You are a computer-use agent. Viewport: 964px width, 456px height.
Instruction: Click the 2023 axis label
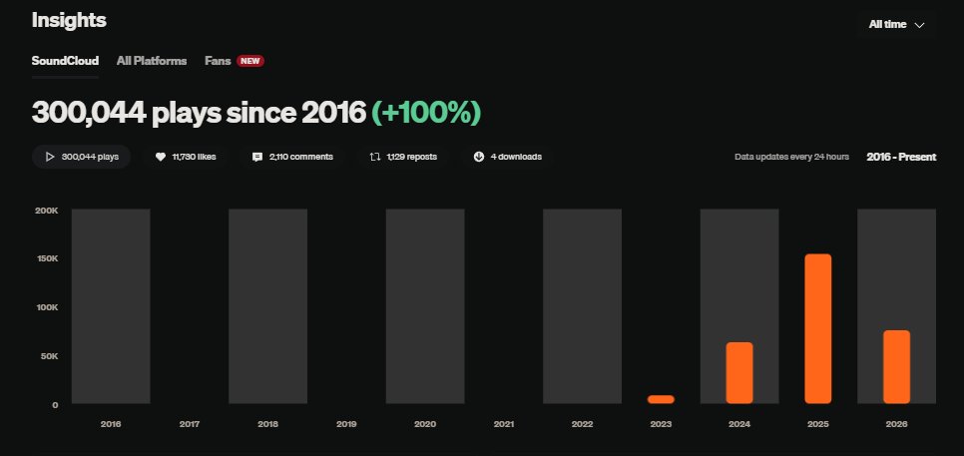[x=661, y=424]
